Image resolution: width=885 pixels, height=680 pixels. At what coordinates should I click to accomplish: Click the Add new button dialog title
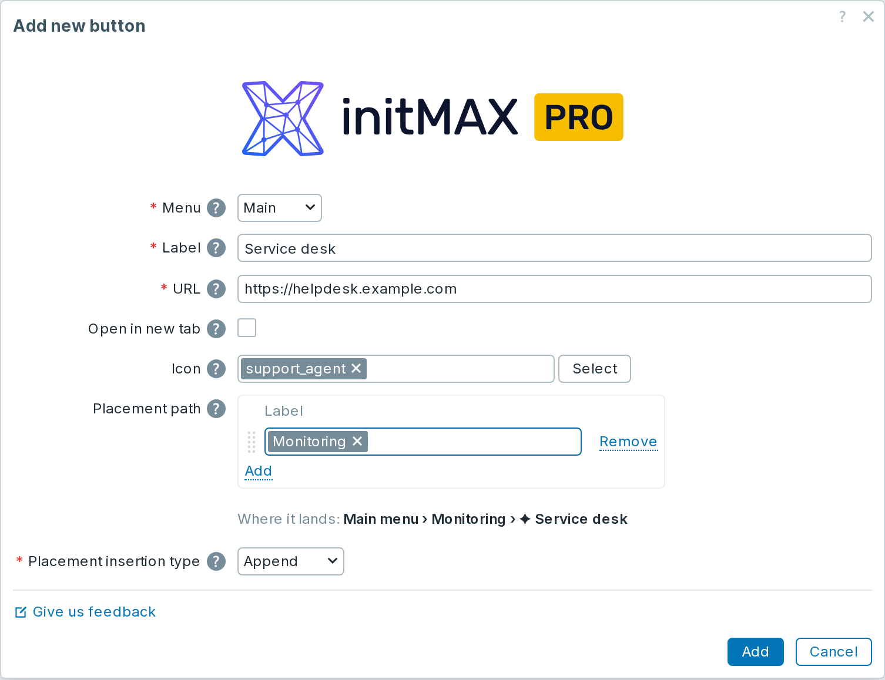click(79, 26)
